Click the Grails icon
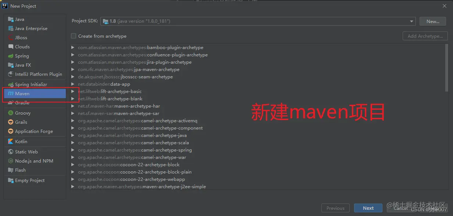 [x=11, y=122]
